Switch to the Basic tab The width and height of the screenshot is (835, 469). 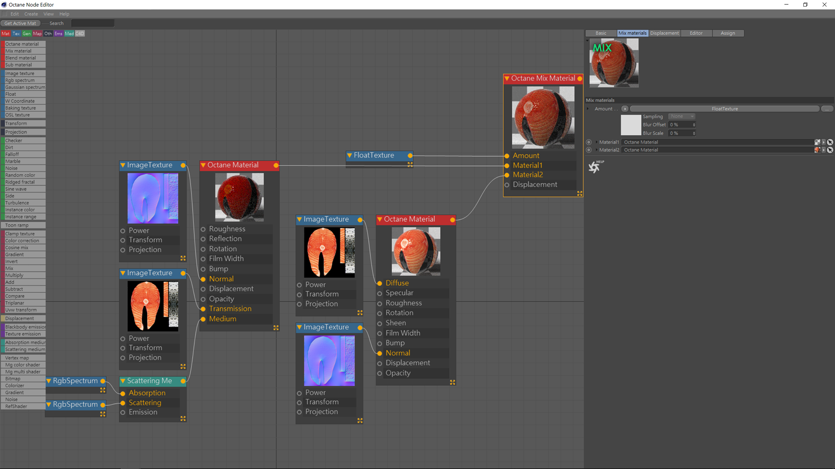601,33
